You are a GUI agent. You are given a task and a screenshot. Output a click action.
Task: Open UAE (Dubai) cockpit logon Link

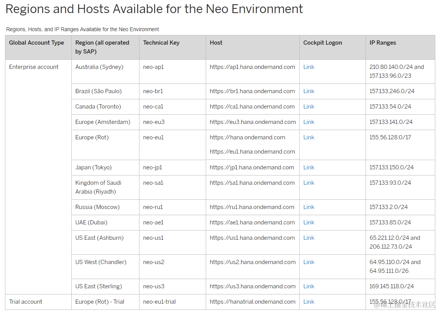[x=309, y=222]
